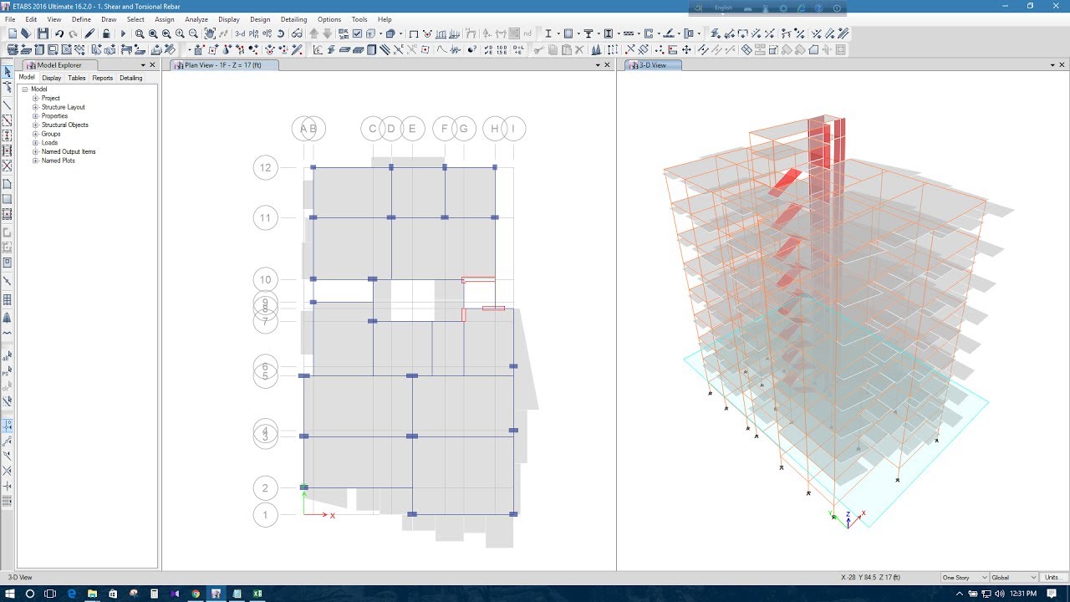
Task: Save the model using the Save icon
Action: click(x=43, y=34)
